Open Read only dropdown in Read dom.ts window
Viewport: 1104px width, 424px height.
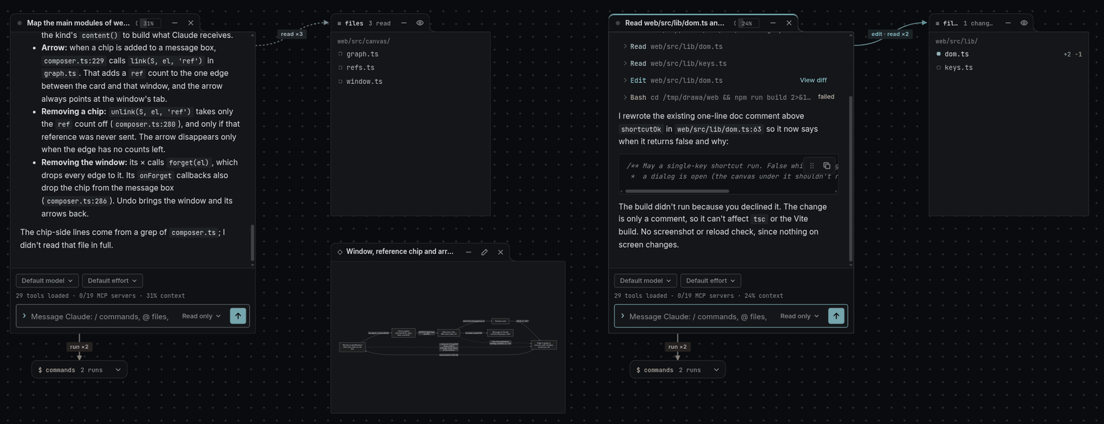pyautogui.click(x=800, y=316)
